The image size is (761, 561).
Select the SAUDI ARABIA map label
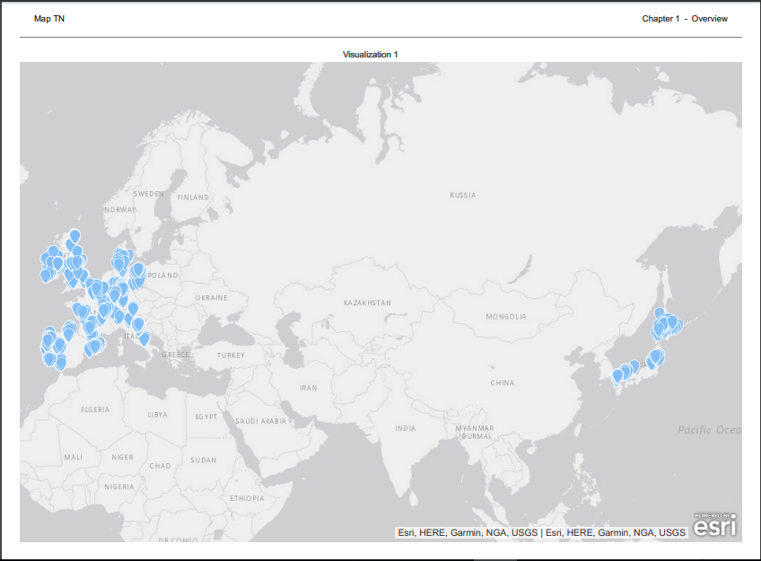[x=259, y=420]
